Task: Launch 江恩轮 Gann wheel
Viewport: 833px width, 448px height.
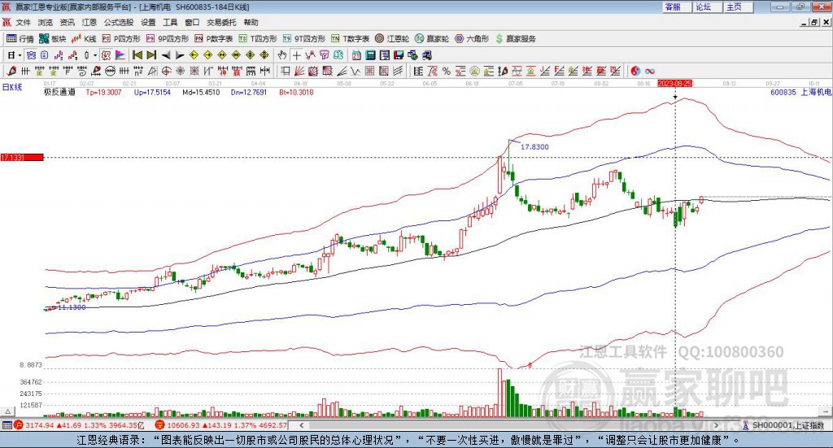Action: coord(392,39)
